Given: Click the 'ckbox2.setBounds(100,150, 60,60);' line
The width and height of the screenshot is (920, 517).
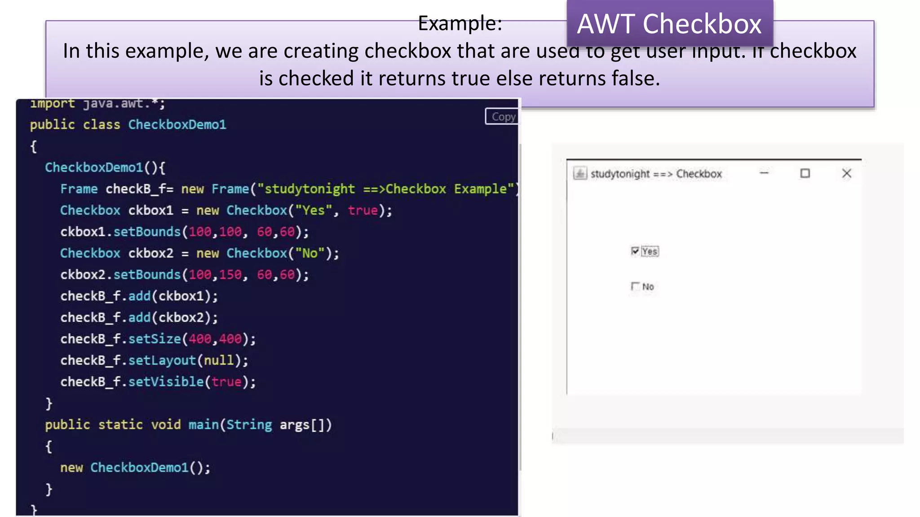Looking at the screenshot, I should [x=185, y=275].
